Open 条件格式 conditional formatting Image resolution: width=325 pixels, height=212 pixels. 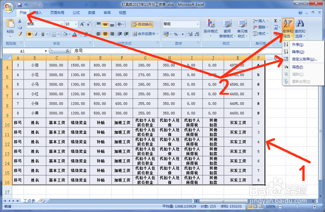211,28
